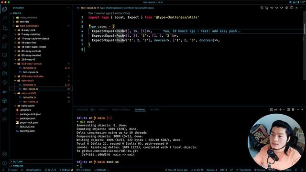Open the Search view in activity bar

tap(4, 18)
